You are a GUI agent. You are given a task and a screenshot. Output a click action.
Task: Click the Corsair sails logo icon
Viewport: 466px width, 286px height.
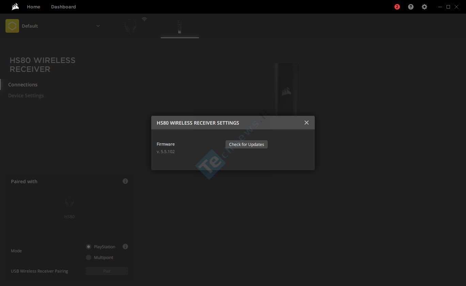click(15, 7)
